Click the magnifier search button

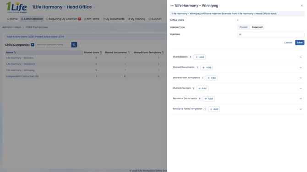[74, 44]
